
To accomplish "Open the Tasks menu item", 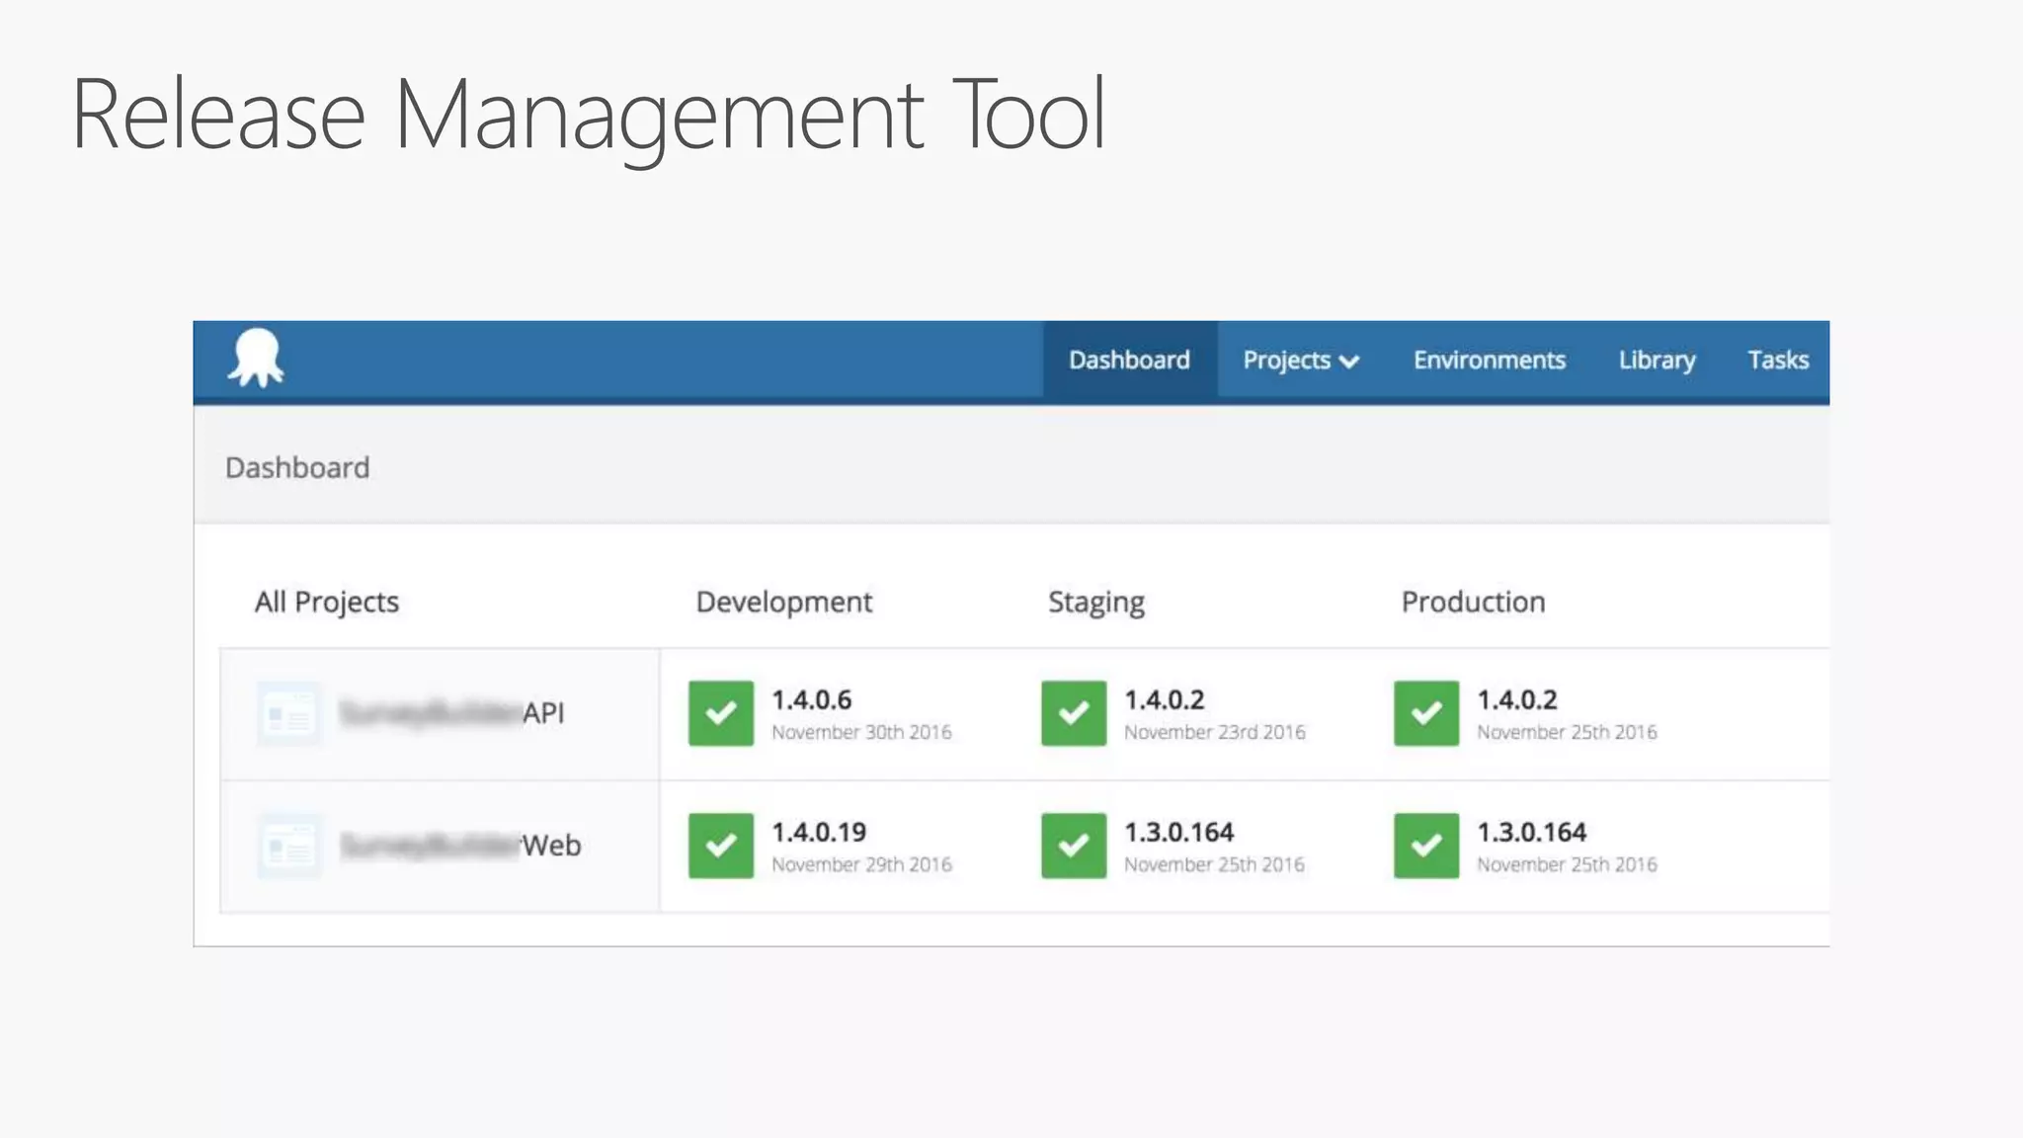I will (x=1778, y=360).
